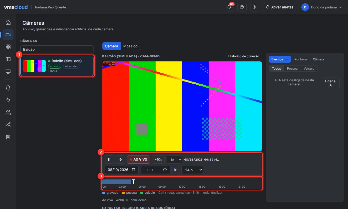
Task: Open the Câmera tab in events panel
Action: click(x=318, y=59)
